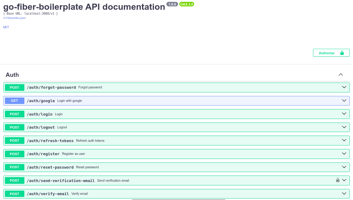Expand the /auth/reset-password endpoint chevron
Image resolution: width=353 pixels, height=200 pixels.
(344, 167)
